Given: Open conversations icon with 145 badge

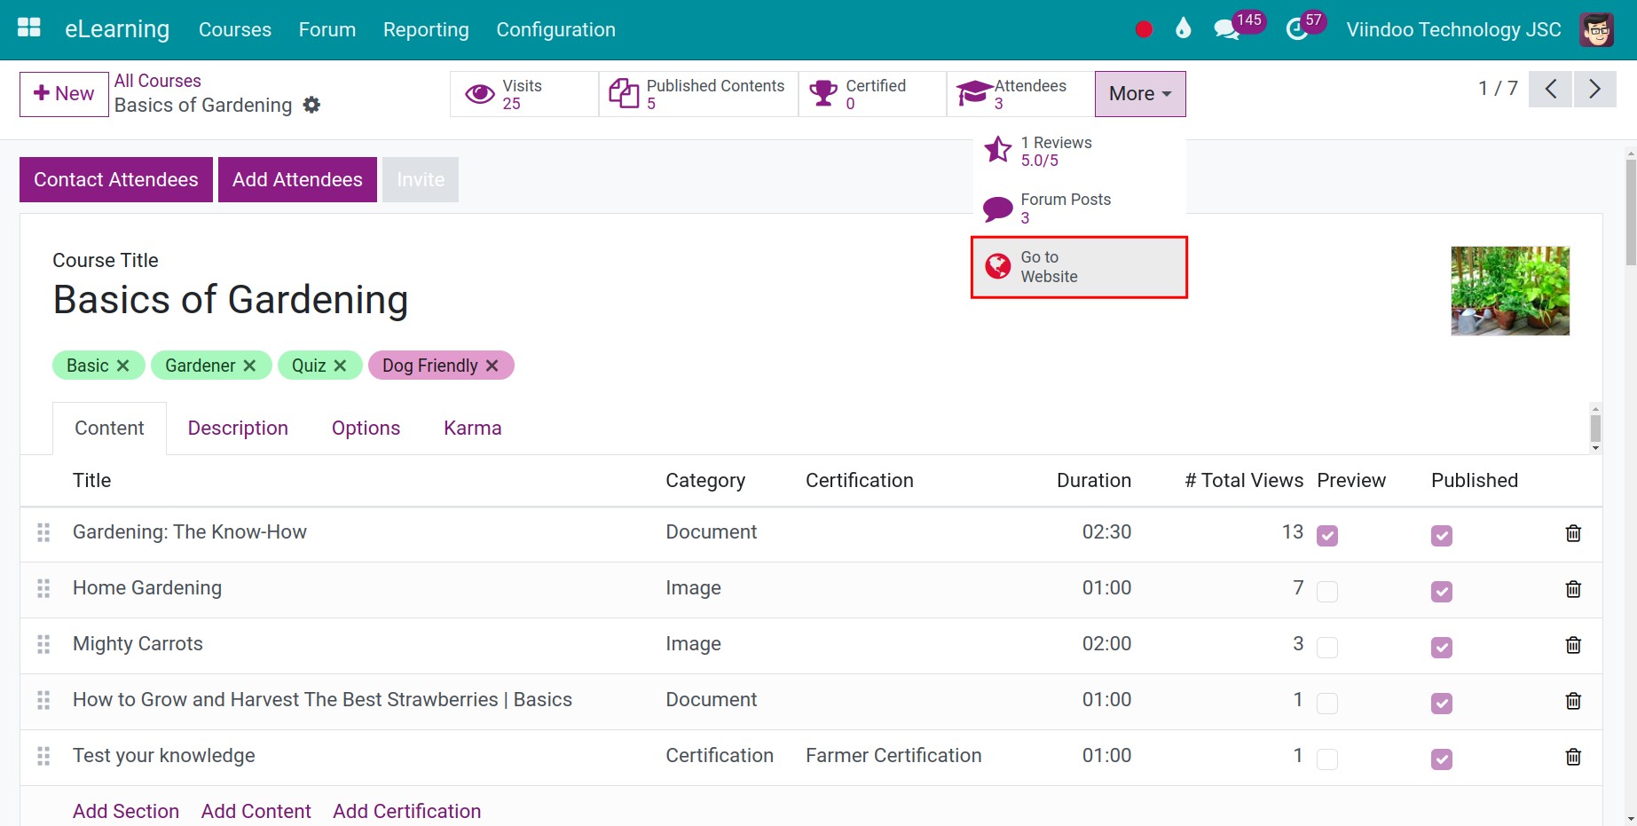Looking at the screenshot, I should coord(1239,25).
